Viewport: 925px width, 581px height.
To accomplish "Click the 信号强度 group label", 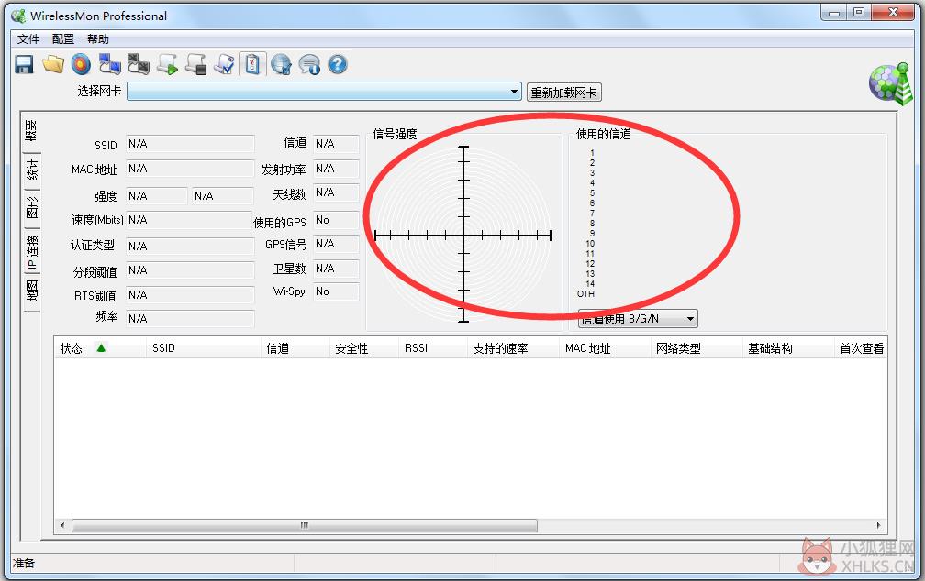I will point(395,135).
